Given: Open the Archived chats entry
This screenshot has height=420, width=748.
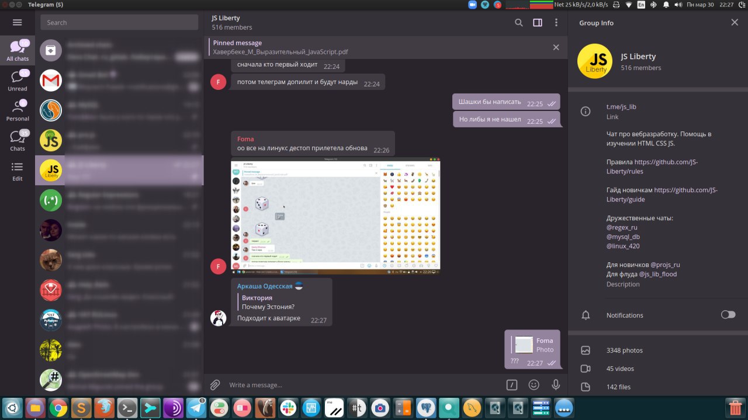Looking at the screenshot, I should click(x=119, y=51).
